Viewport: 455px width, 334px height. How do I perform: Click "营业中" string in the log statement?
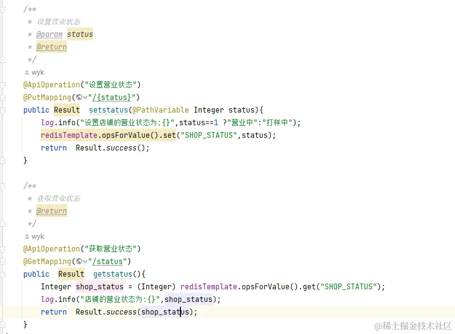242,122
